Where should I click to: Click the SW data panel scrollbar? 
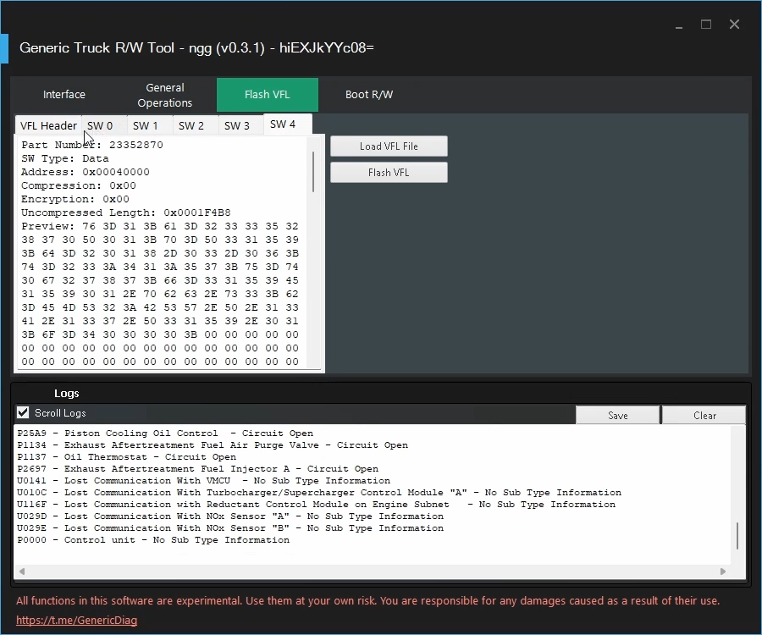coord(313,173)
